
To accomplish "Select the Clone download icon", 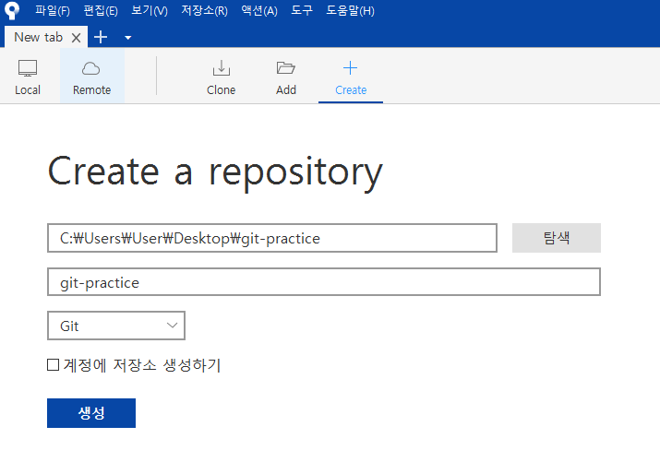I will pos(221,67).
